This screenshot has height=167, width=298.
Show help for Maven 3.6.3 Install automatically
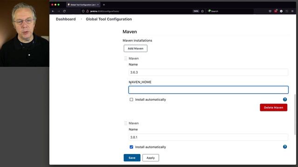point(284,99)
